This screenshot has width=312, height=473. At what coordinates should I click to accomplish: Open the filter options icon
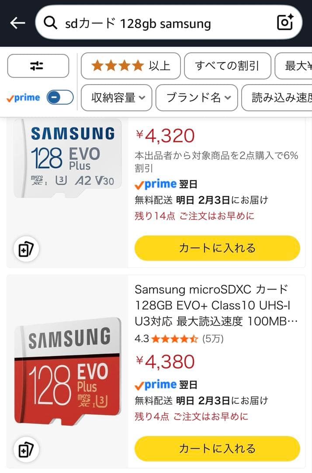(38, 66)
